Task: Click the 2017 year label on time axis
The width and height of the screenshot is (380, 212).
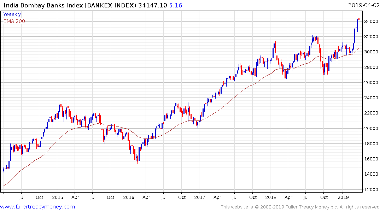Action: 200,197
